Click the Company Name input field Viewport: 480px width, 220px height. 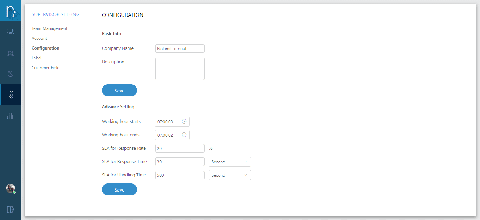pos(180,49)
